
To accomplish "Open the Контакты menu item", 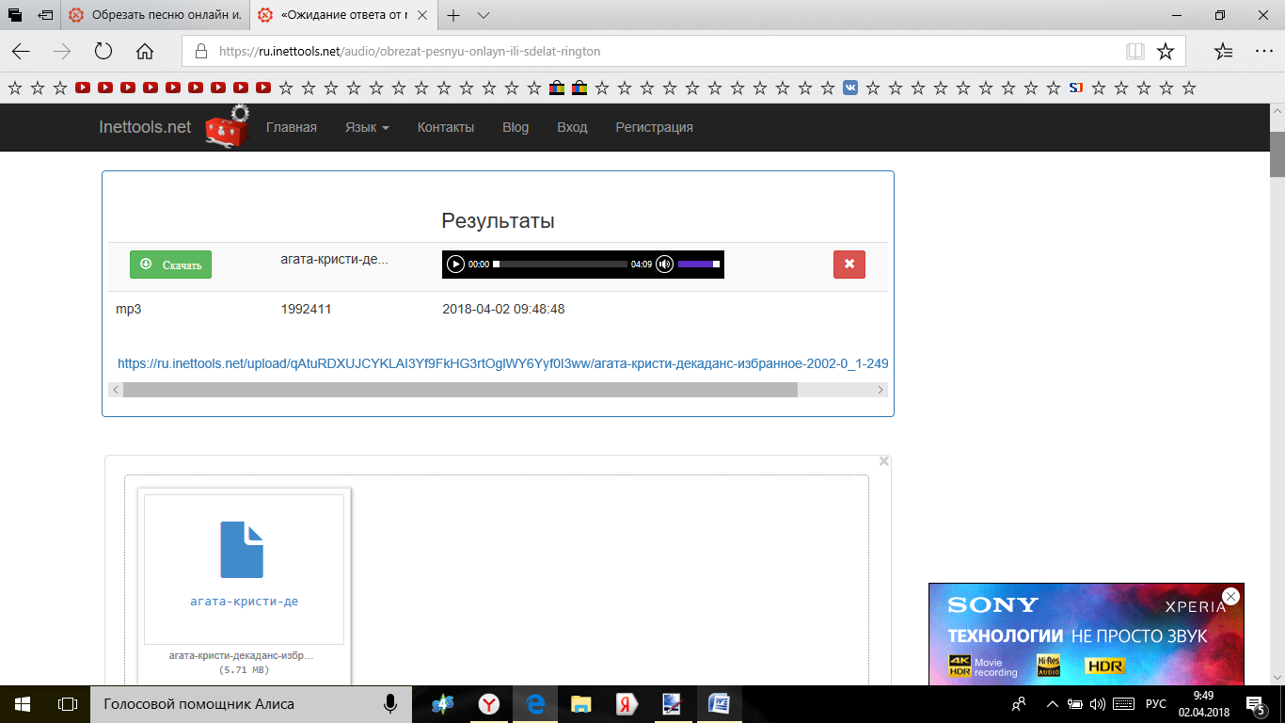I will point(445,127).
